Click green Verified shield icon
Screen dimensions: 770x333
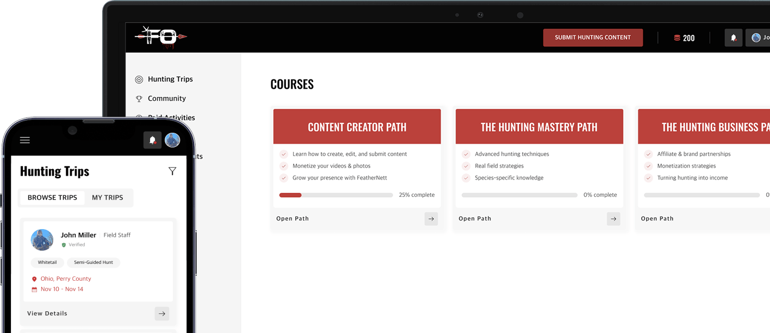coord(64,245)
